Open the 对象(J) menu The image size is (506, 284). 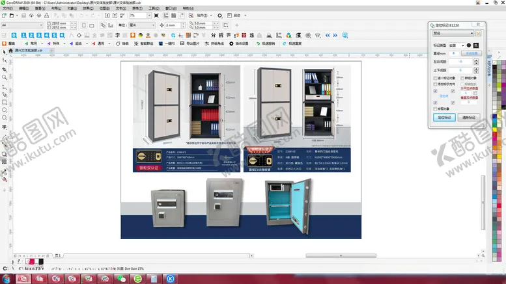pos(72,8)
